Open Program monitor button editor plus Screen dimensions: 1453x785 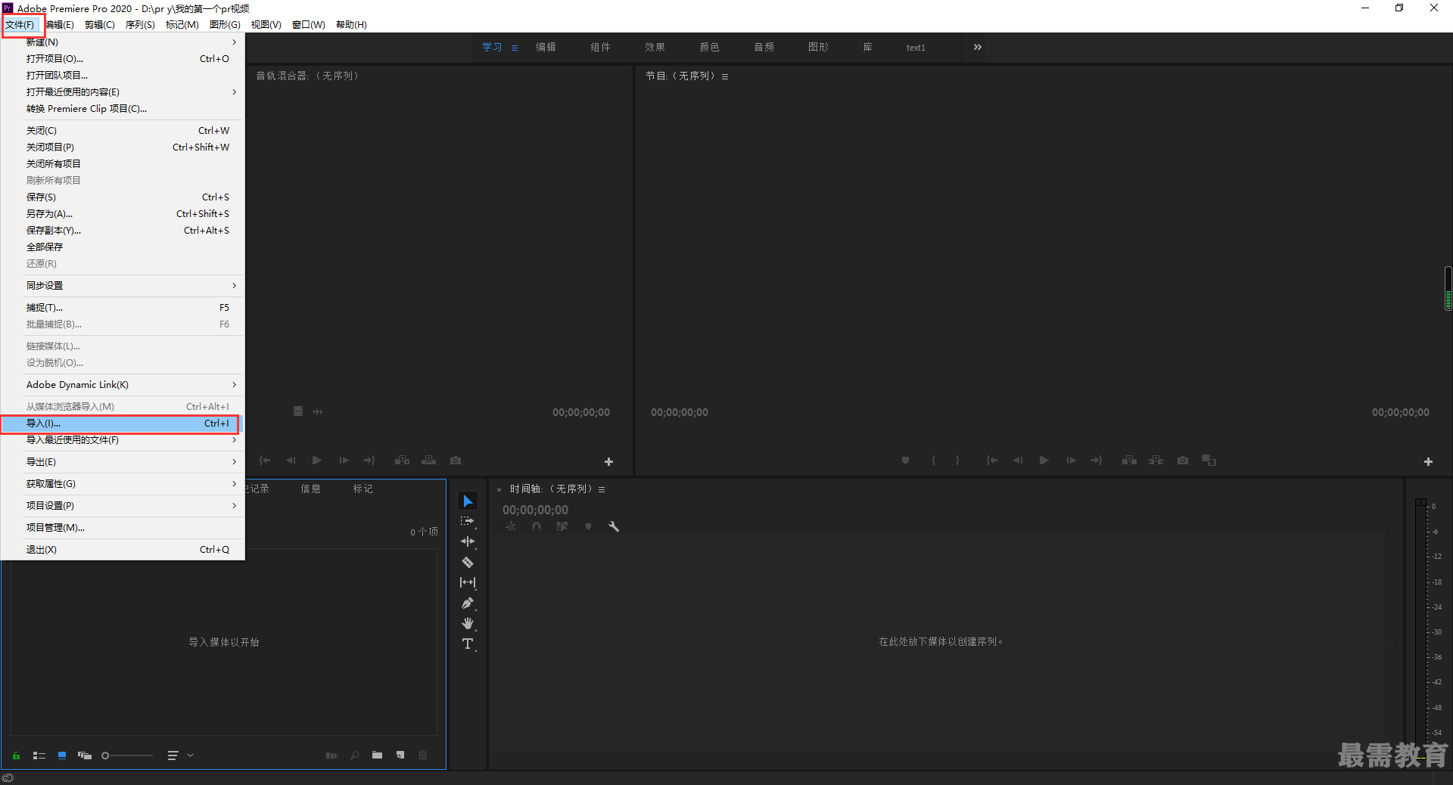1428,461
